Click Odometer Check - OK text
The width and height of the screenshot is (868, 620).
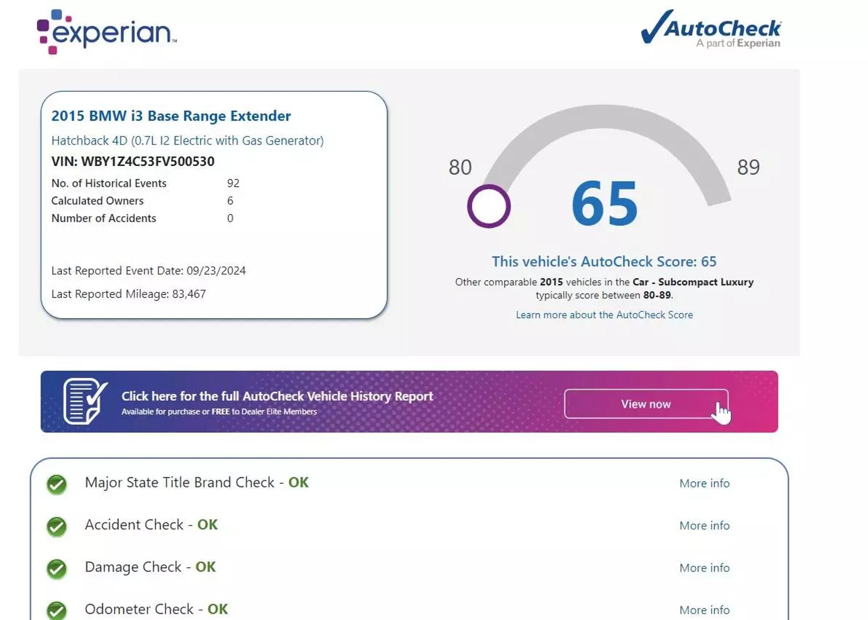pyautogui.click(x=156, y=609)
